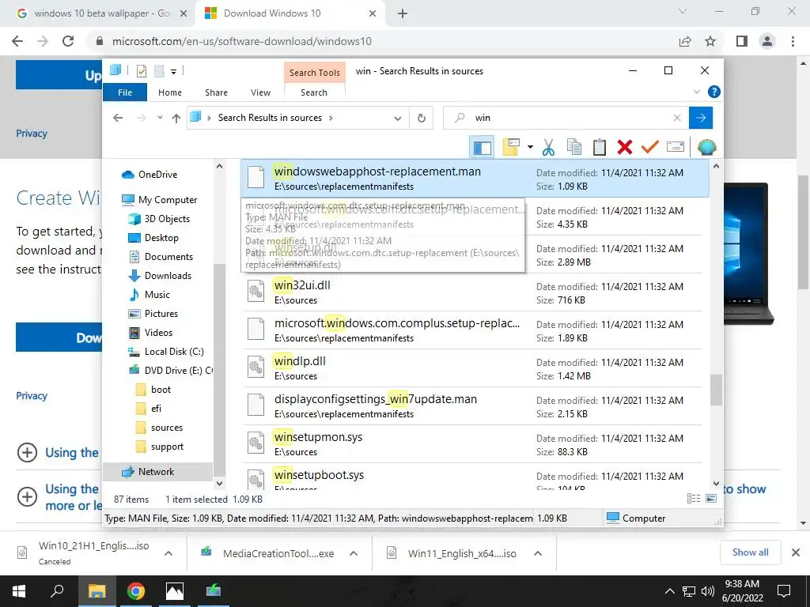Click the Cut scissors icon in Explorer toolbar
This screenshot has width=810, height=607.
point(548,147)
